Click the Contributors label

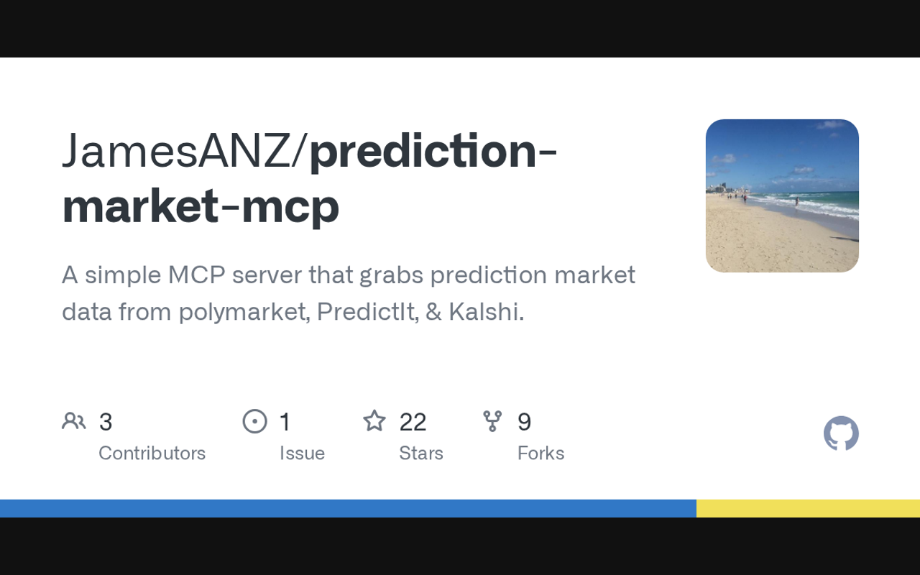tap(152, 454)
